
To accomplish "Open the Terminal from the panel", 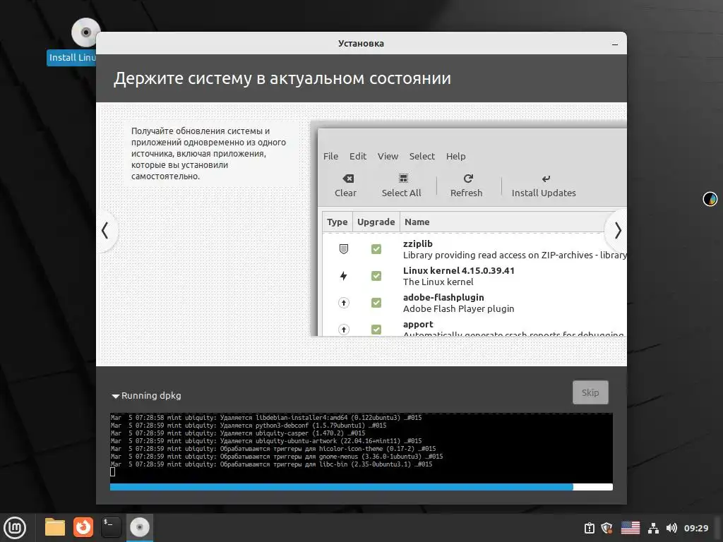I will (x=111, y=527).
